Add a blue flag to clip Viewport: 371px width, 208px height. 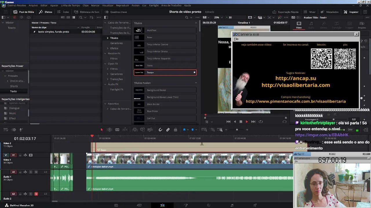point(184,130)
